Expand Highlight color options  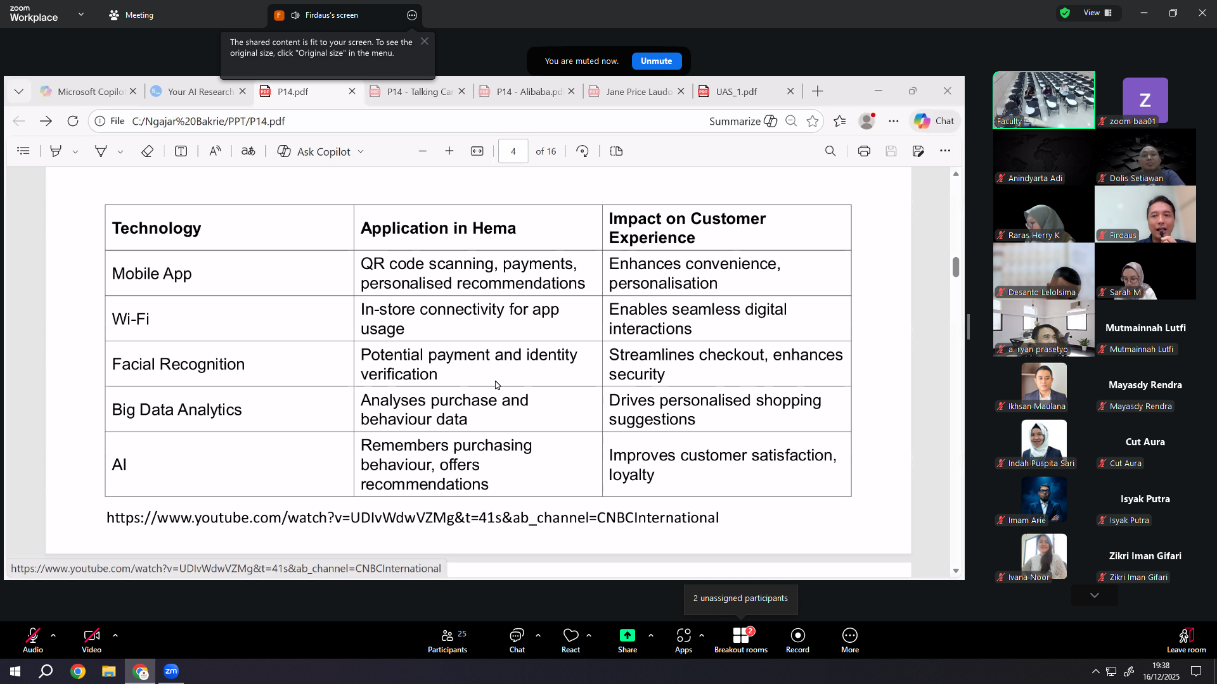[75, 151]
